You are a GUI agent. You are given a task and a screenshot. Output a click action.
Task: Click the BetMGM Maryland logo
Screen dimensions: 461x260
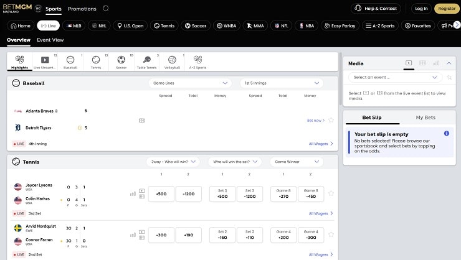coord(17,8)
